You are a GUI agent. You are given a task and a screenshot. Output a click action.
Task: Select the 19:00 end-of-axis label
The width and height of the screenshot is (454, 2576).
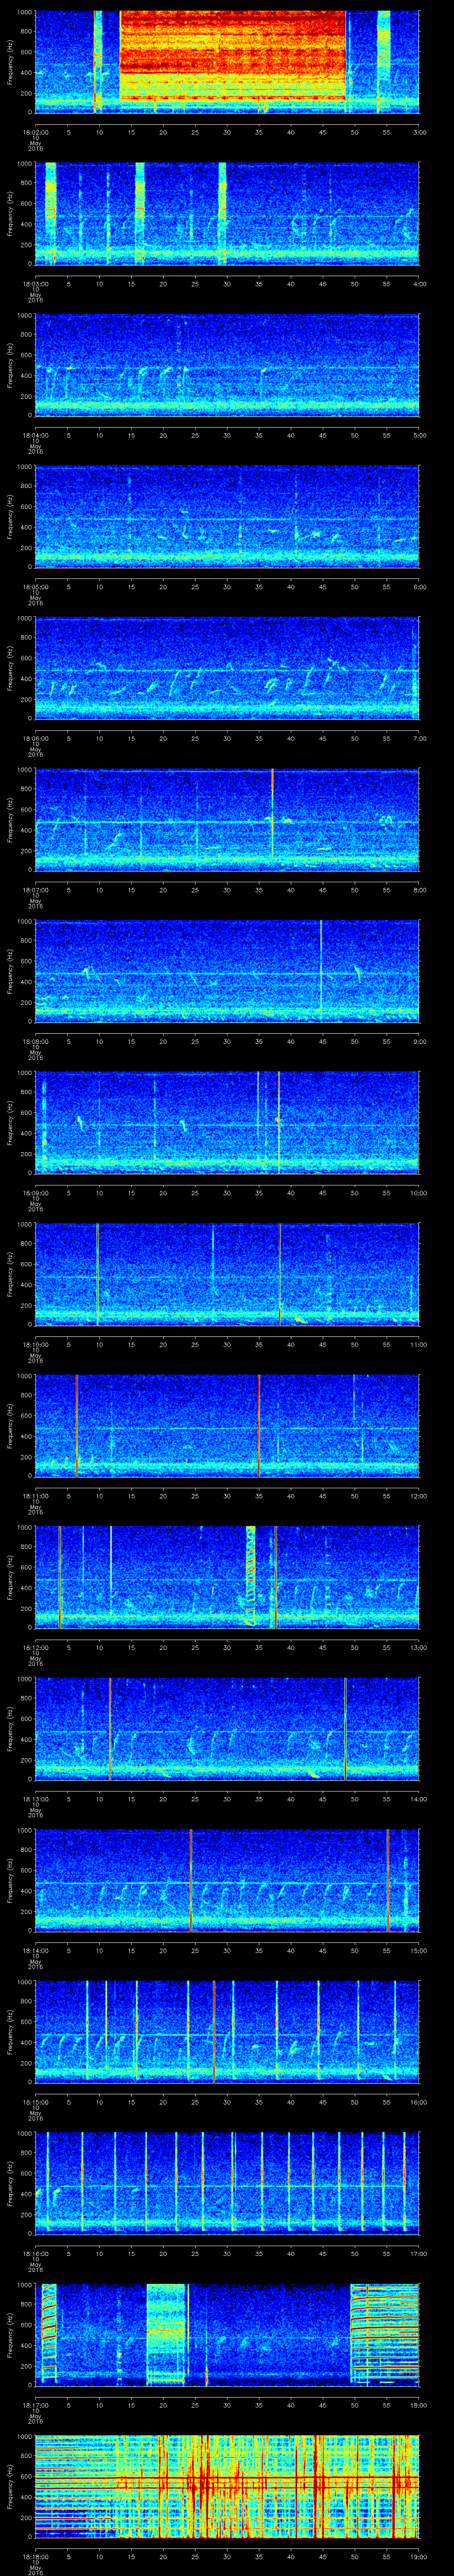pos(418,2556)
